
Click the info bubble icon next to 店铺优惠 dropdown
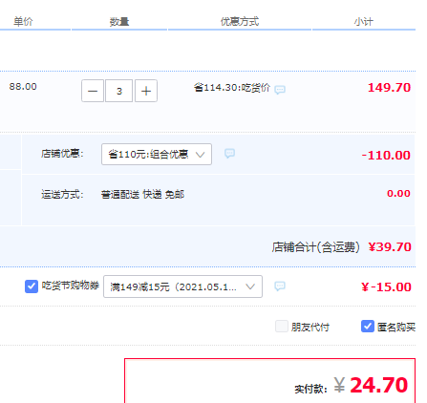coord(229,154)
